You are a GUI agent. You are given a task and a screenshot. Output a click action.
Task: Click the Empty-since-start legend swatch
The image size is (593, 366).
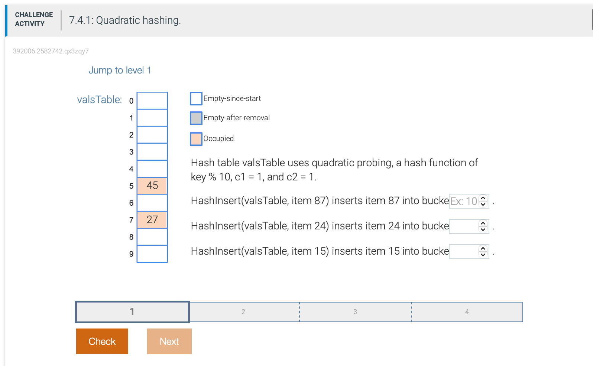pyautogui.click(x=196, y=99)
